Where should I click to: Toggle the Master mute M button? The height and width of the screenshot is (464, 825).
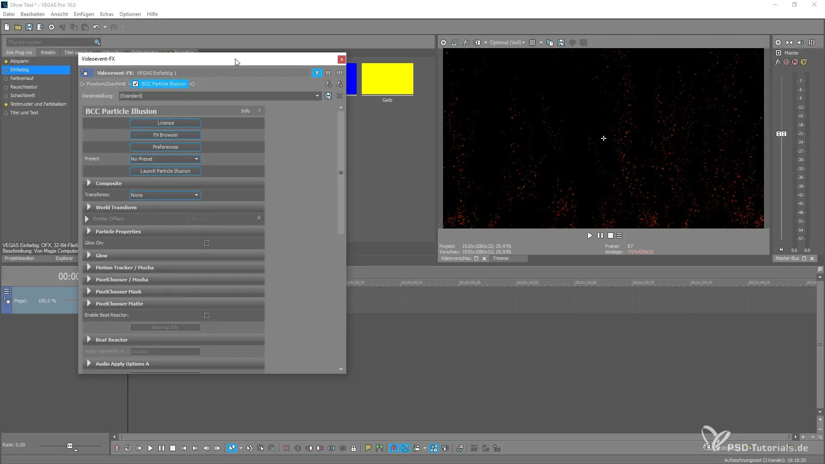tap(795, 62)
